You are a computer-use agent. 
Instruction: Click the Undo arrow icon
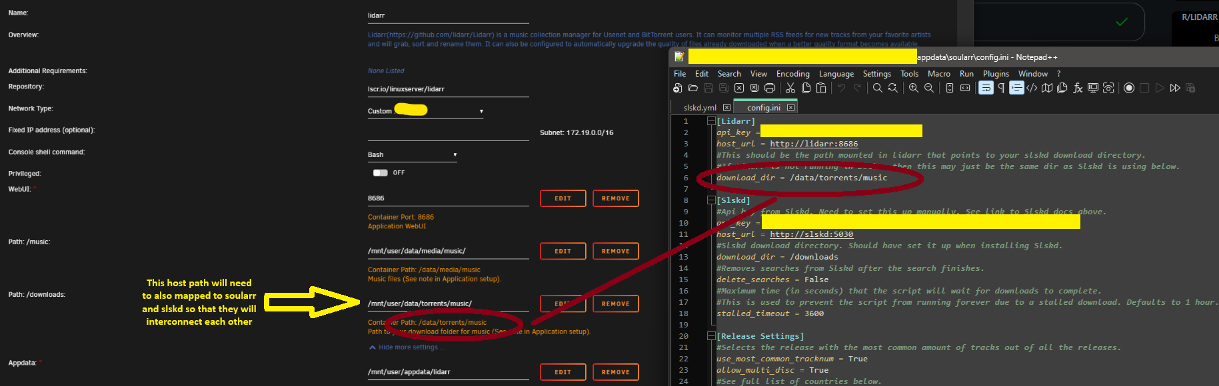[842, 88]
